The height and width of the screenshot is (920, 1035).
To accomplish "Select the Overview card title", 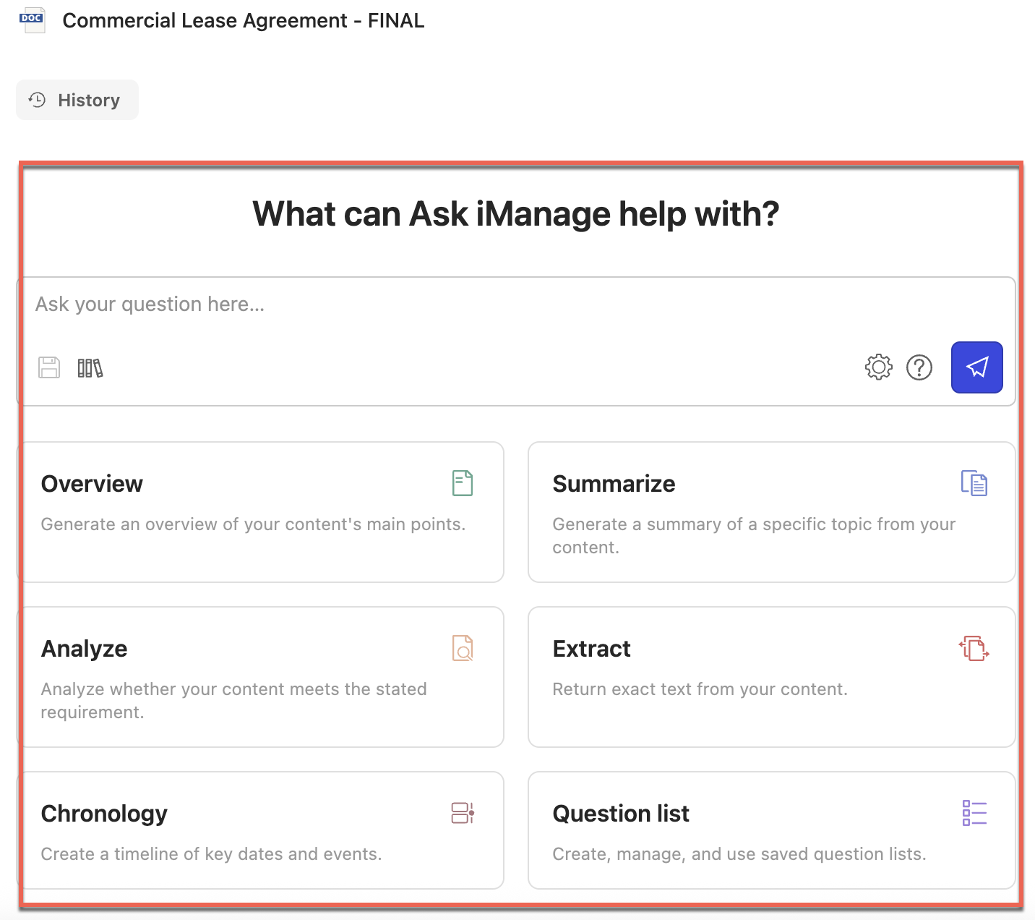I will 92,484.
